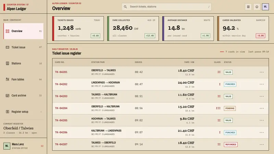Screen dimensions: 274x154
Task: Click the PUNCHED badge on TK-04282
Action: tap(230, 84)
